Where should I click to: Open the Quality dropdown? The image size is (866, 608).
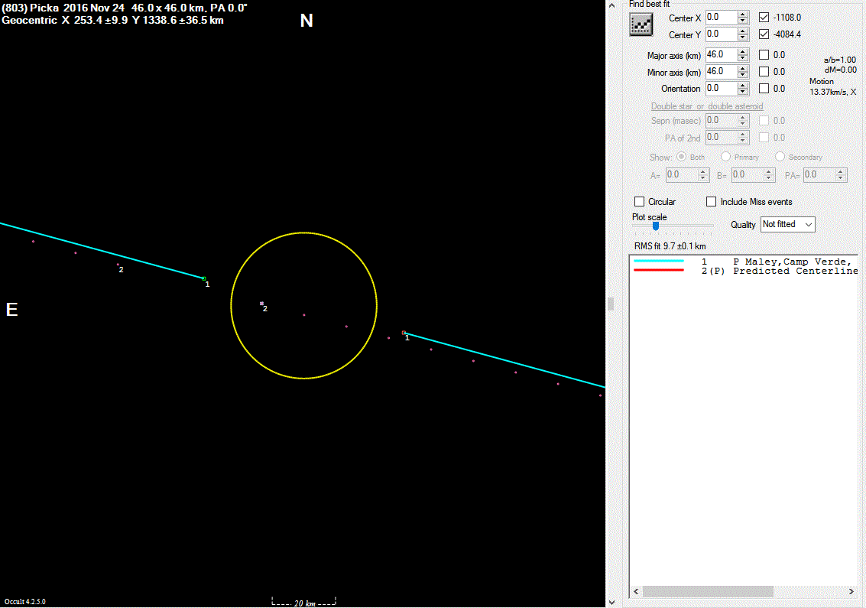(x=787, y=224)
